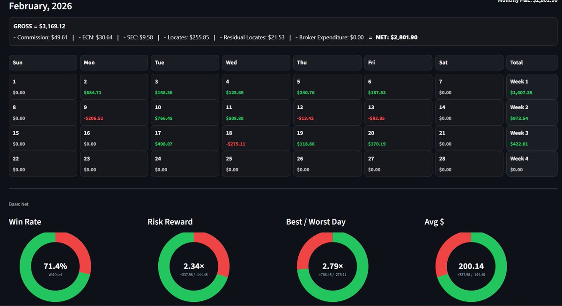Viewport: 562px width, 306px height.
Task: Open the February 8 calendar cell
Action: 43,112
